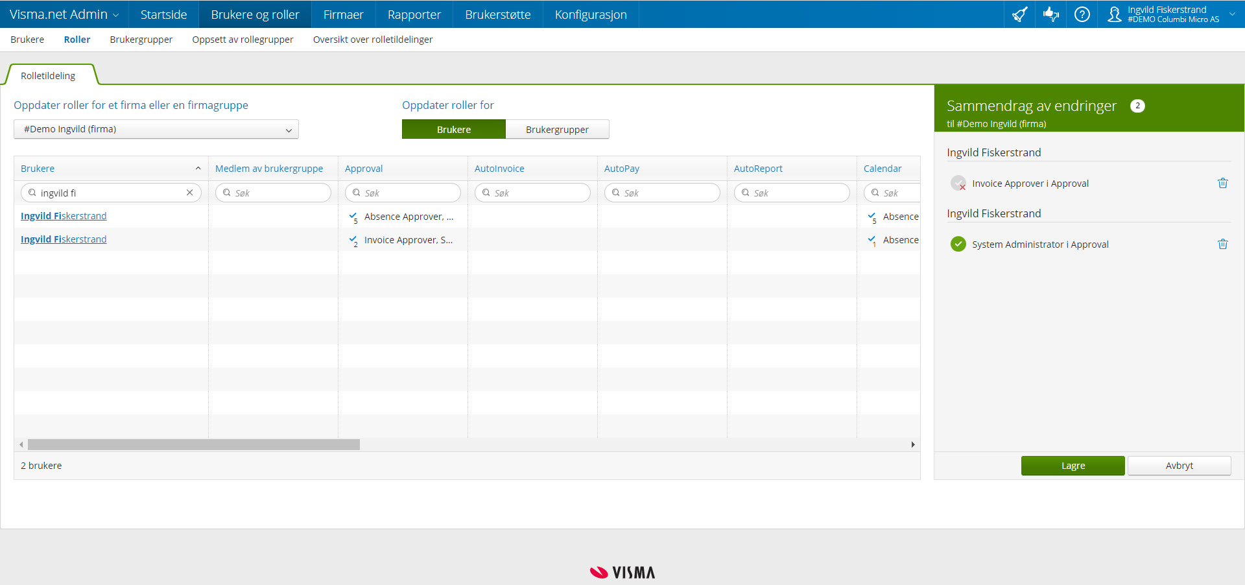Click scroll-right arrow of table scrollbar
This screenshot has height=585, width=1245.
(x=913, y=445)
